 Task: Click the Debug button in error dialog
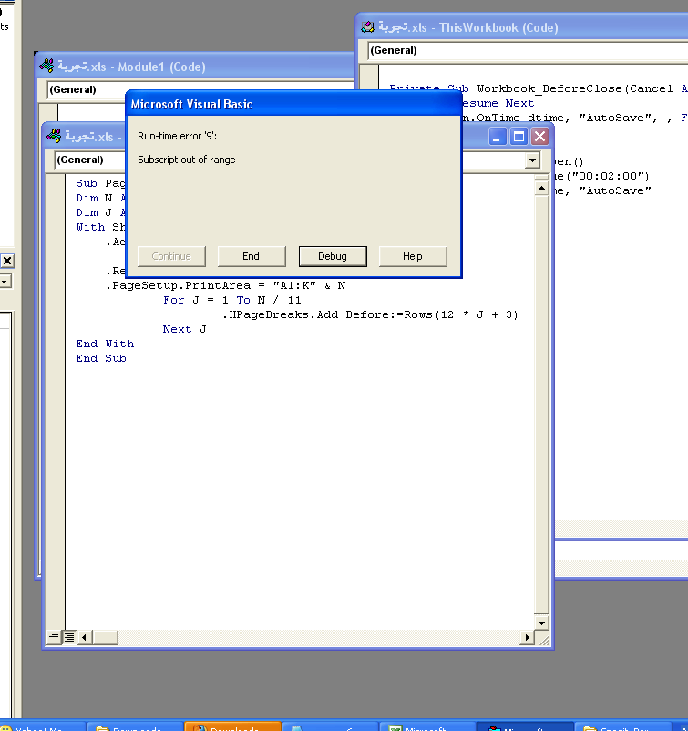click(333, 256)
